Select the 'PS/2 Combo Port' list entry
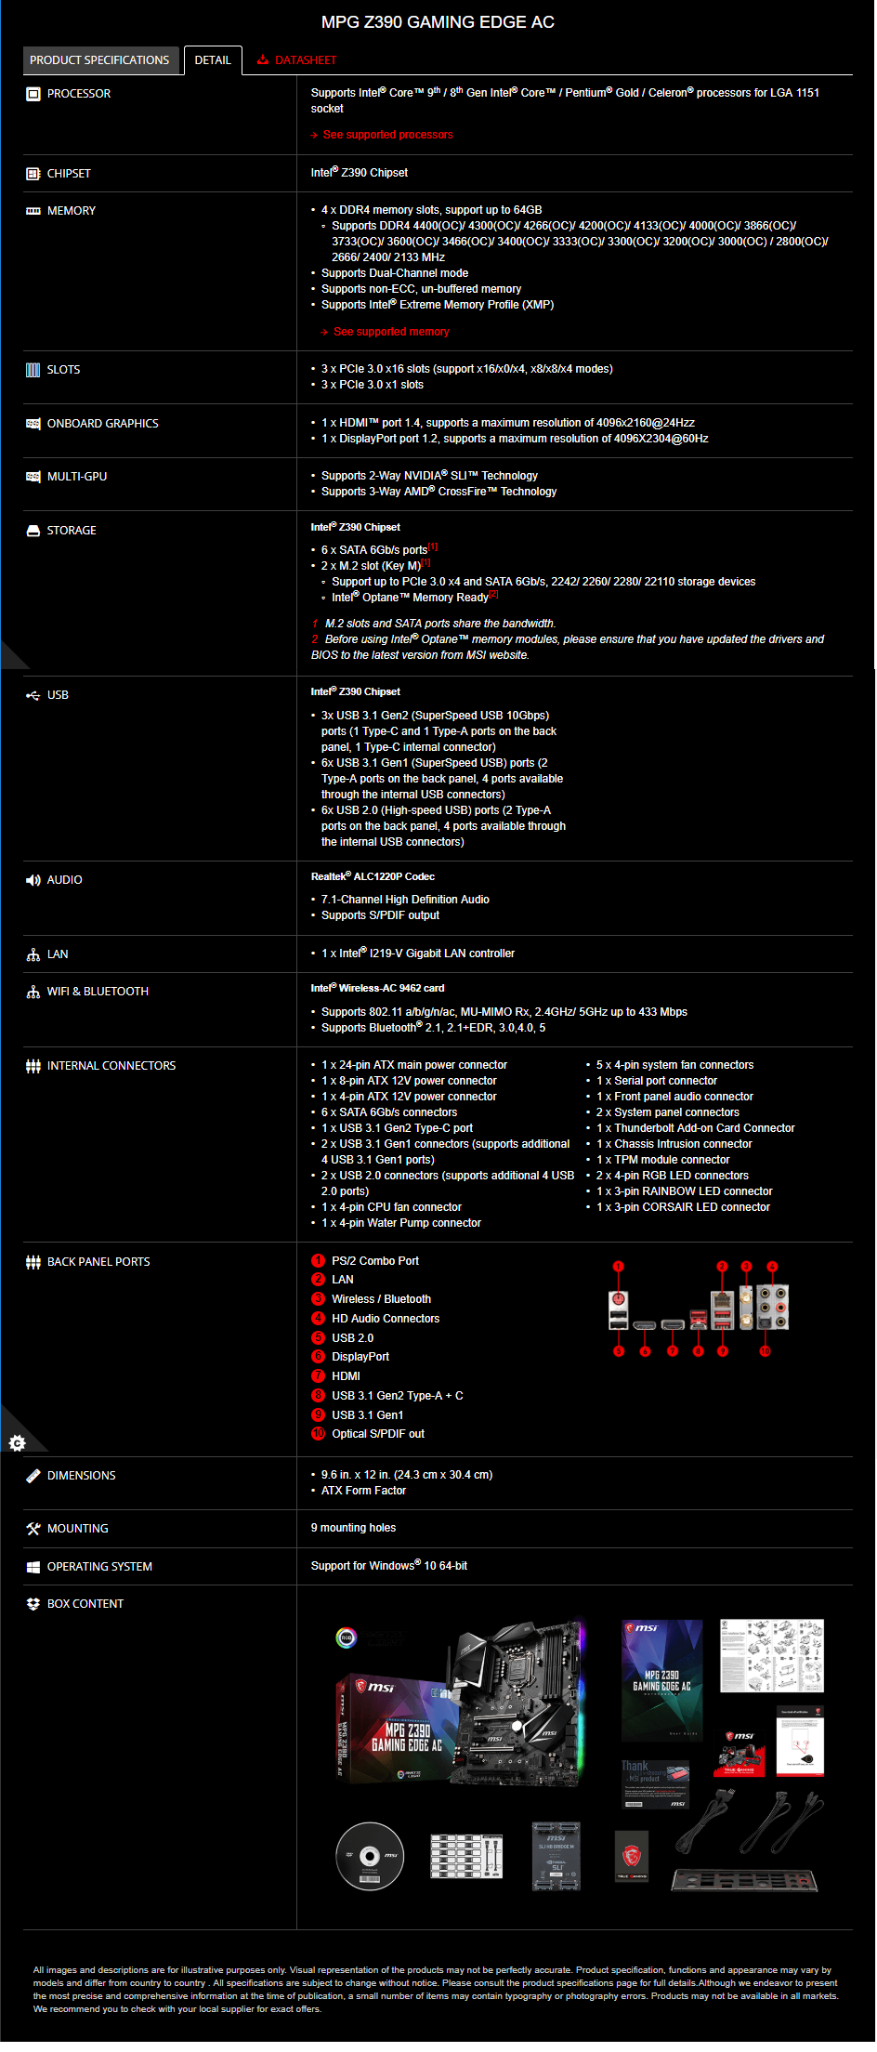The width and height of the screenshot is (877, 2052). (x=375, y=1261)
